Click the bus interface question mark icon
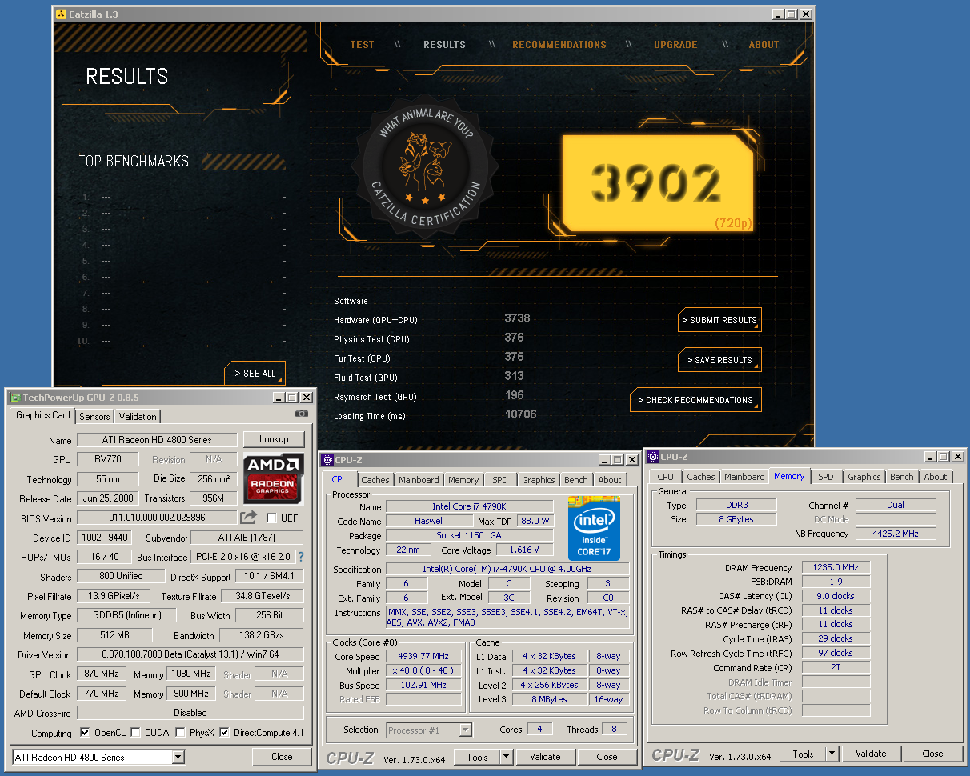Screen dimensions: 970x776 [x=301, y=557]
